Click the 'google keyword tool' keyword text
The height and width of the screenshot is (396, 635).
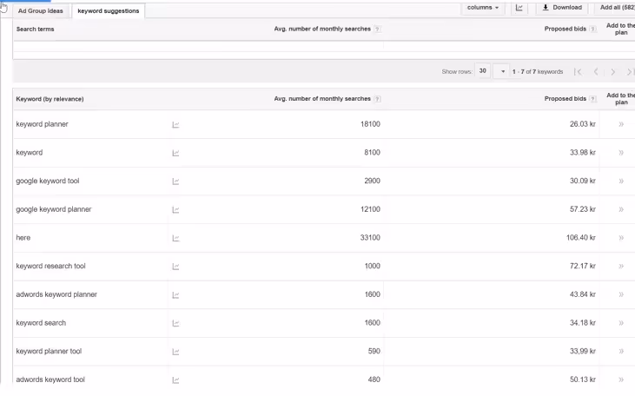pos(48,181)
